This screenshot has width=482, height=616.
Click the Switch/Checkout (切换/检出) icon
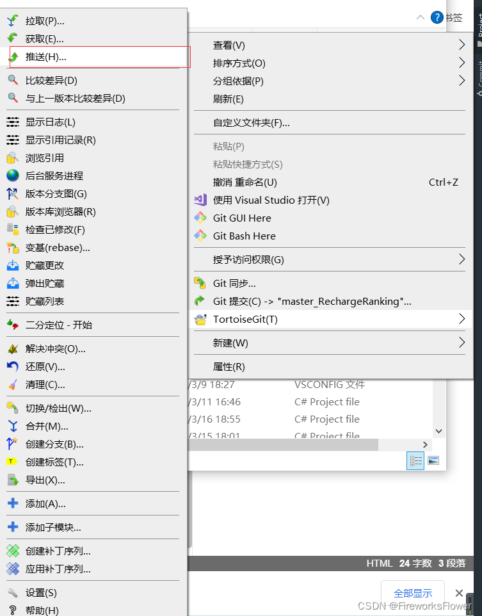tap(13, 408)
